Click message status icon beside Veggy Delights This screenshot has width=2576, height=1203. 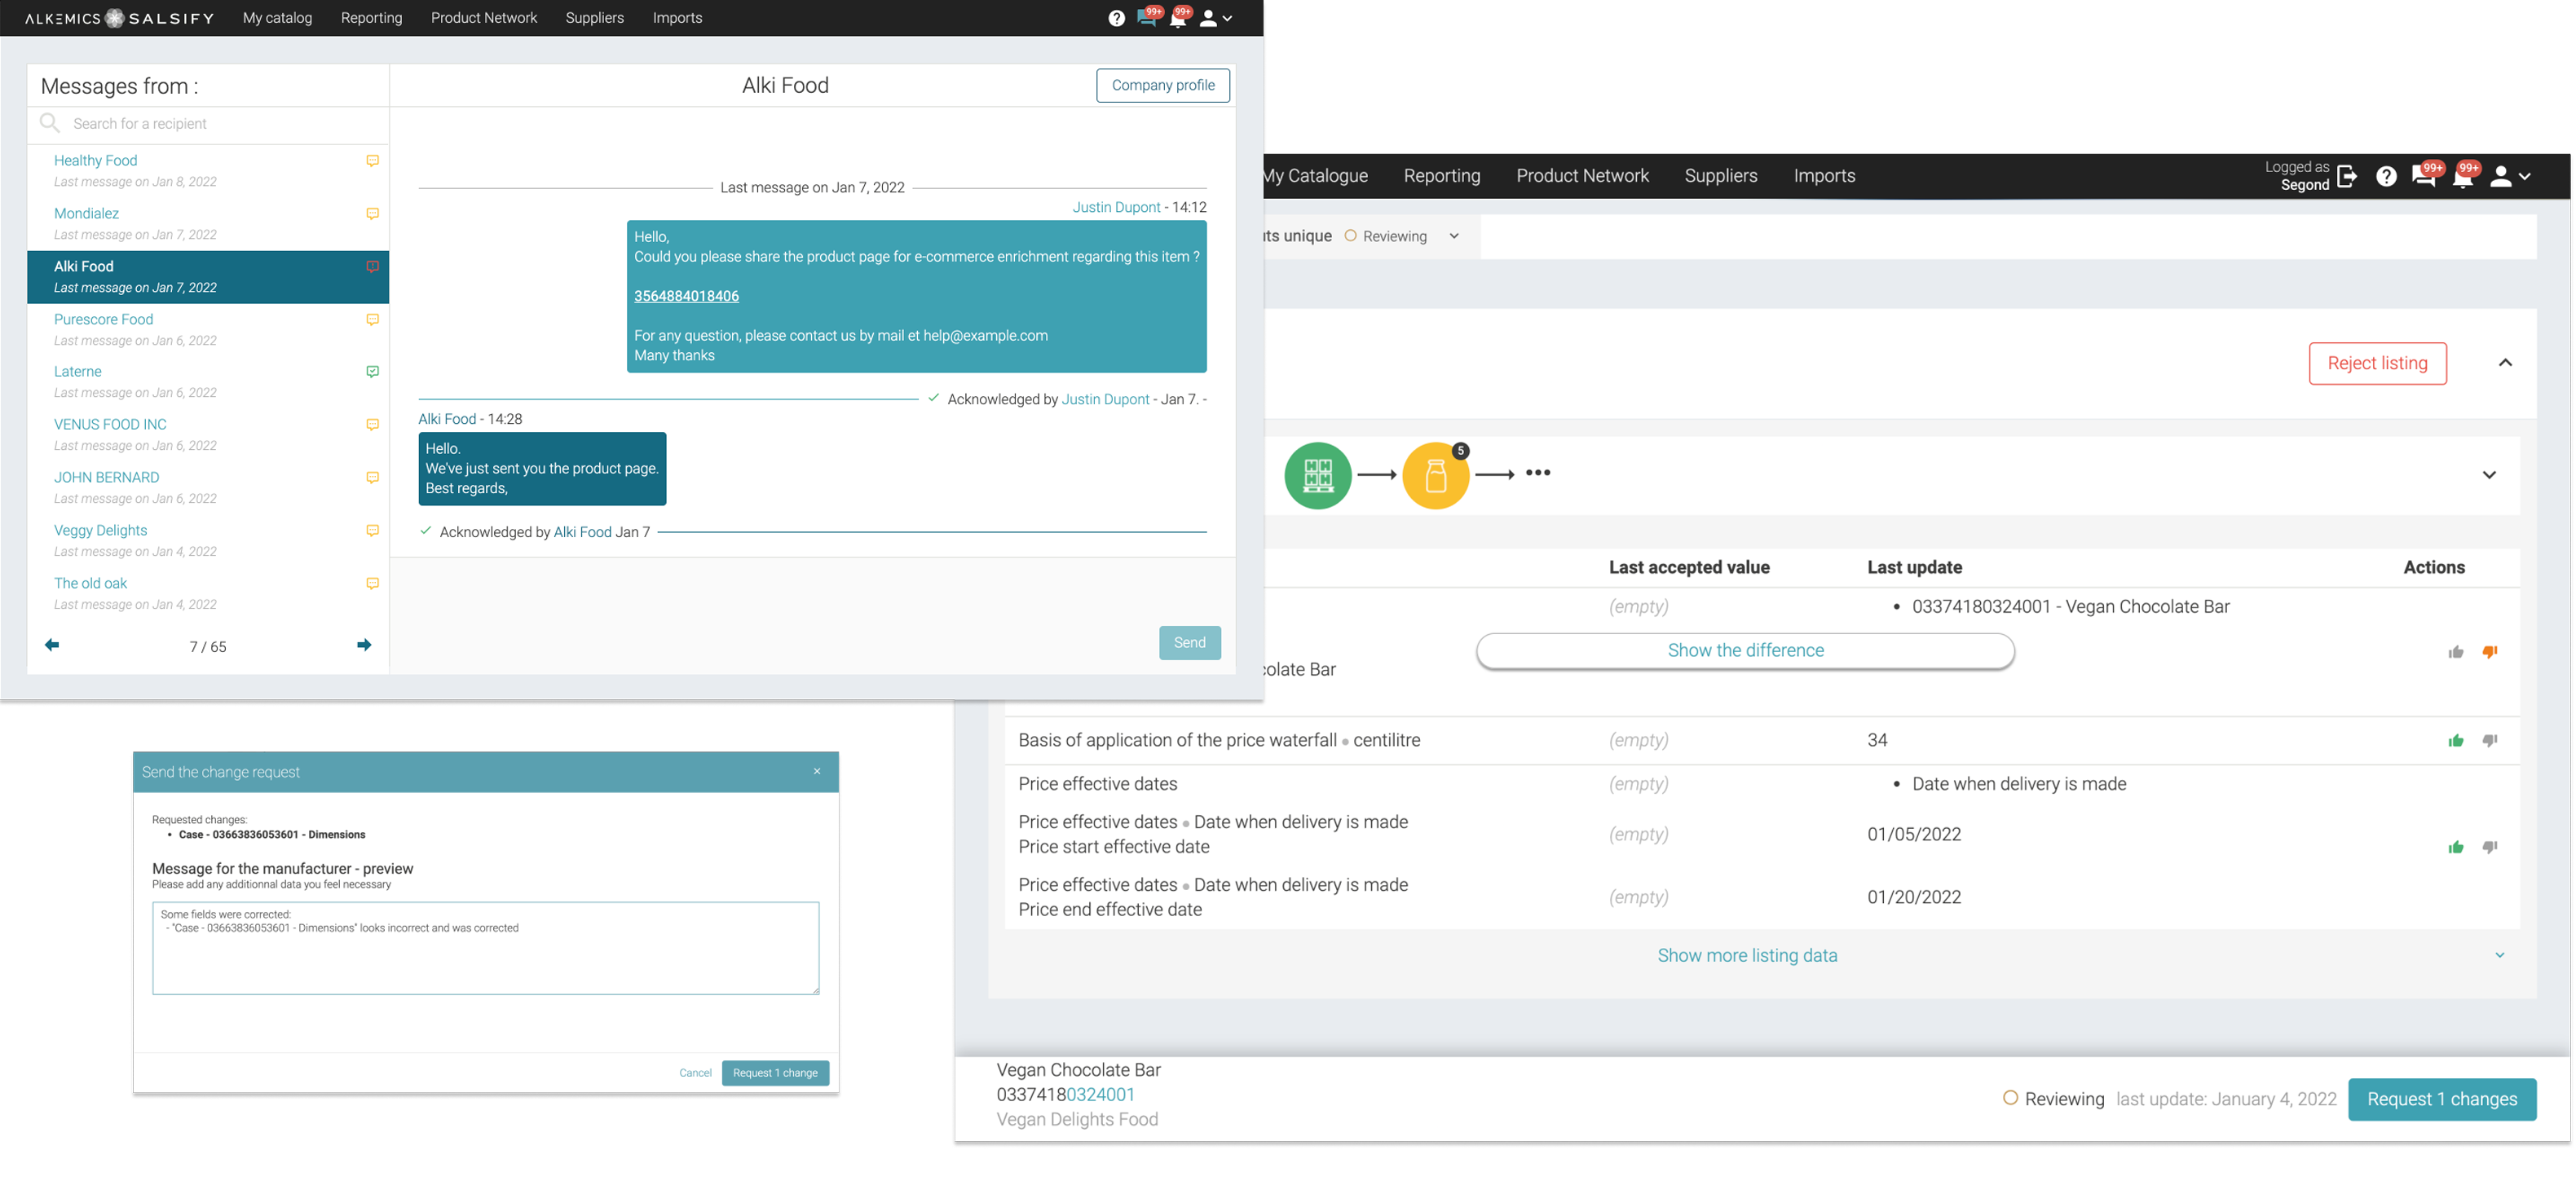(x=372, y=531)
